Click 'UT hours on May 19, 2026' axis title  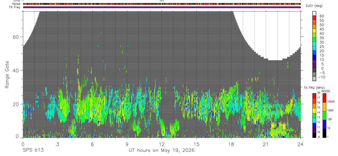[x=162, y=150]
